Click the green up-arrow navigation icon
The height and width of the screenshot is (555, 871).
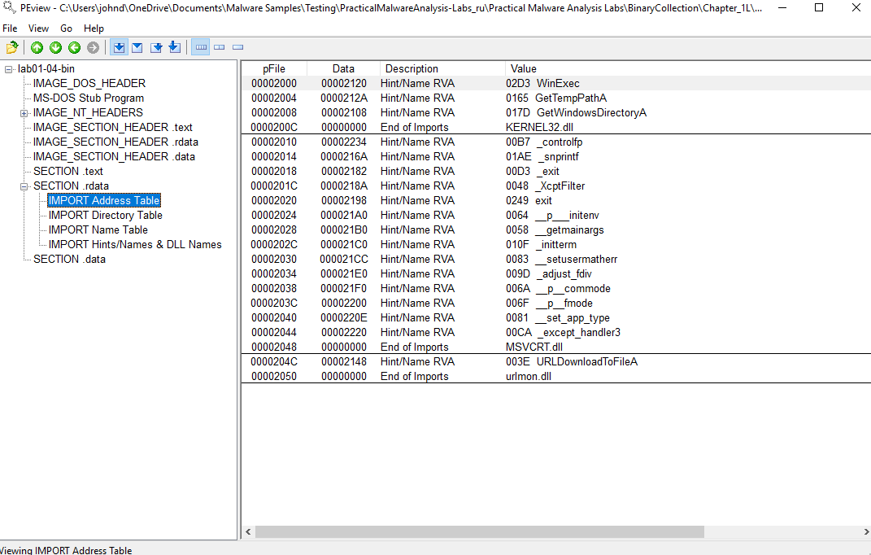pyautogui.click(x=37, y=47)
